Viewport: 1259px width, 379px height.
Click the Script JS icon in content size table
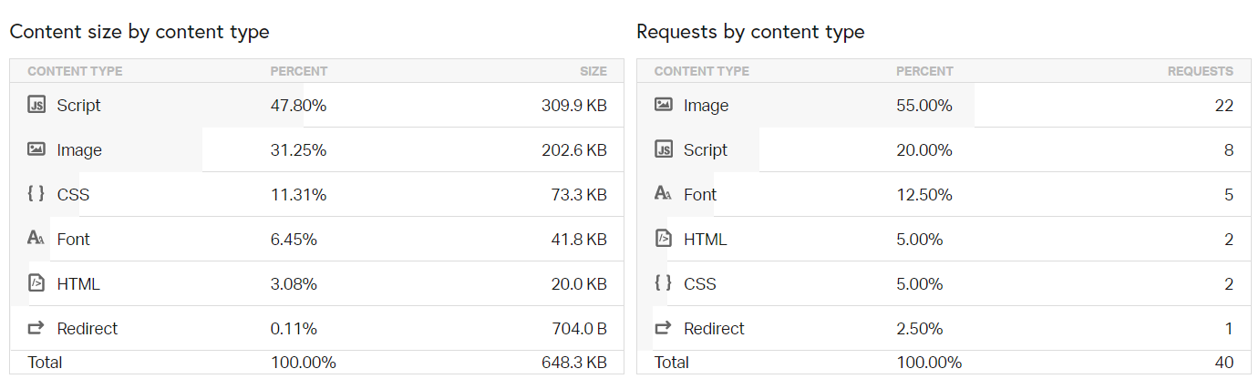[36, 105]
